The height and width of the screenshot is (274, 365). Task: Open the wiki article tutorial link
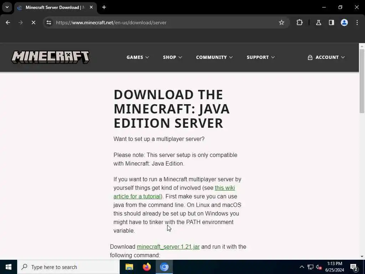[x=174, y=192]
